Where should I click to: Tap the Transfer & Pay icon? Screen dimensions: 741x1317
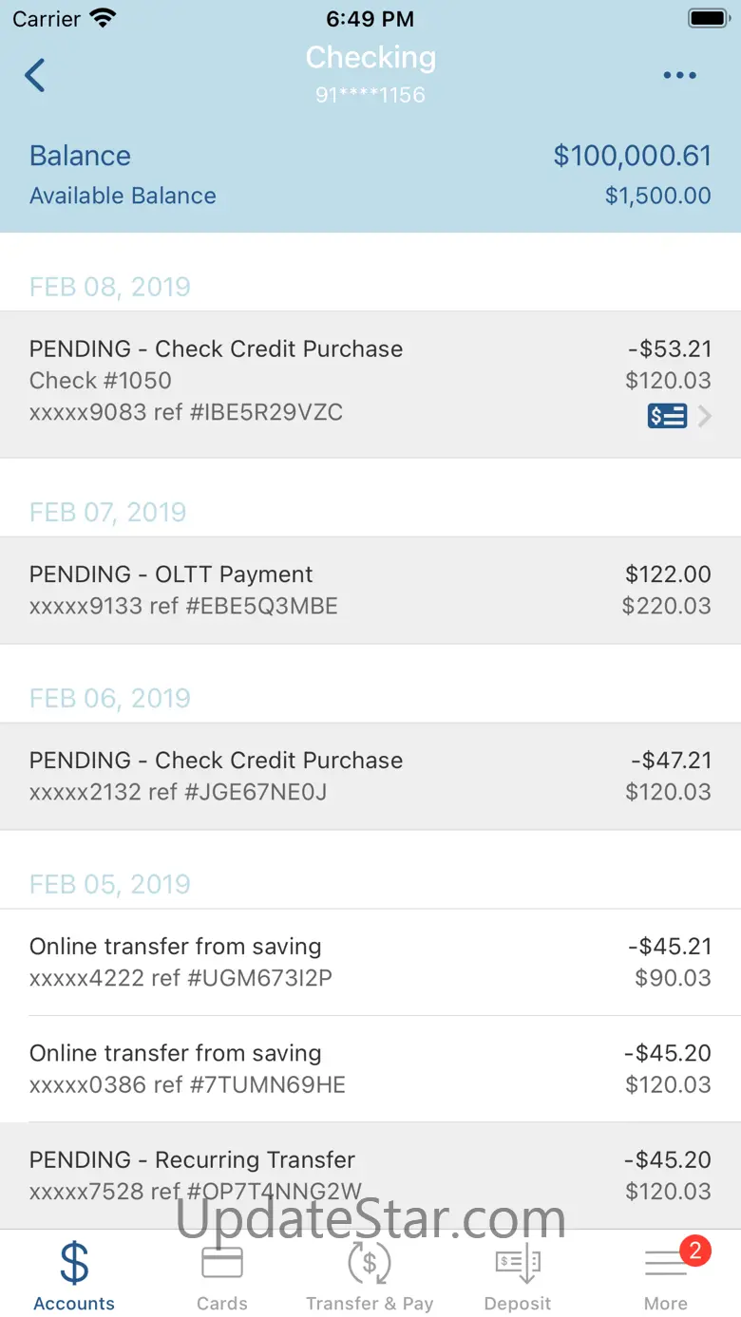(x=370, y=1263)
